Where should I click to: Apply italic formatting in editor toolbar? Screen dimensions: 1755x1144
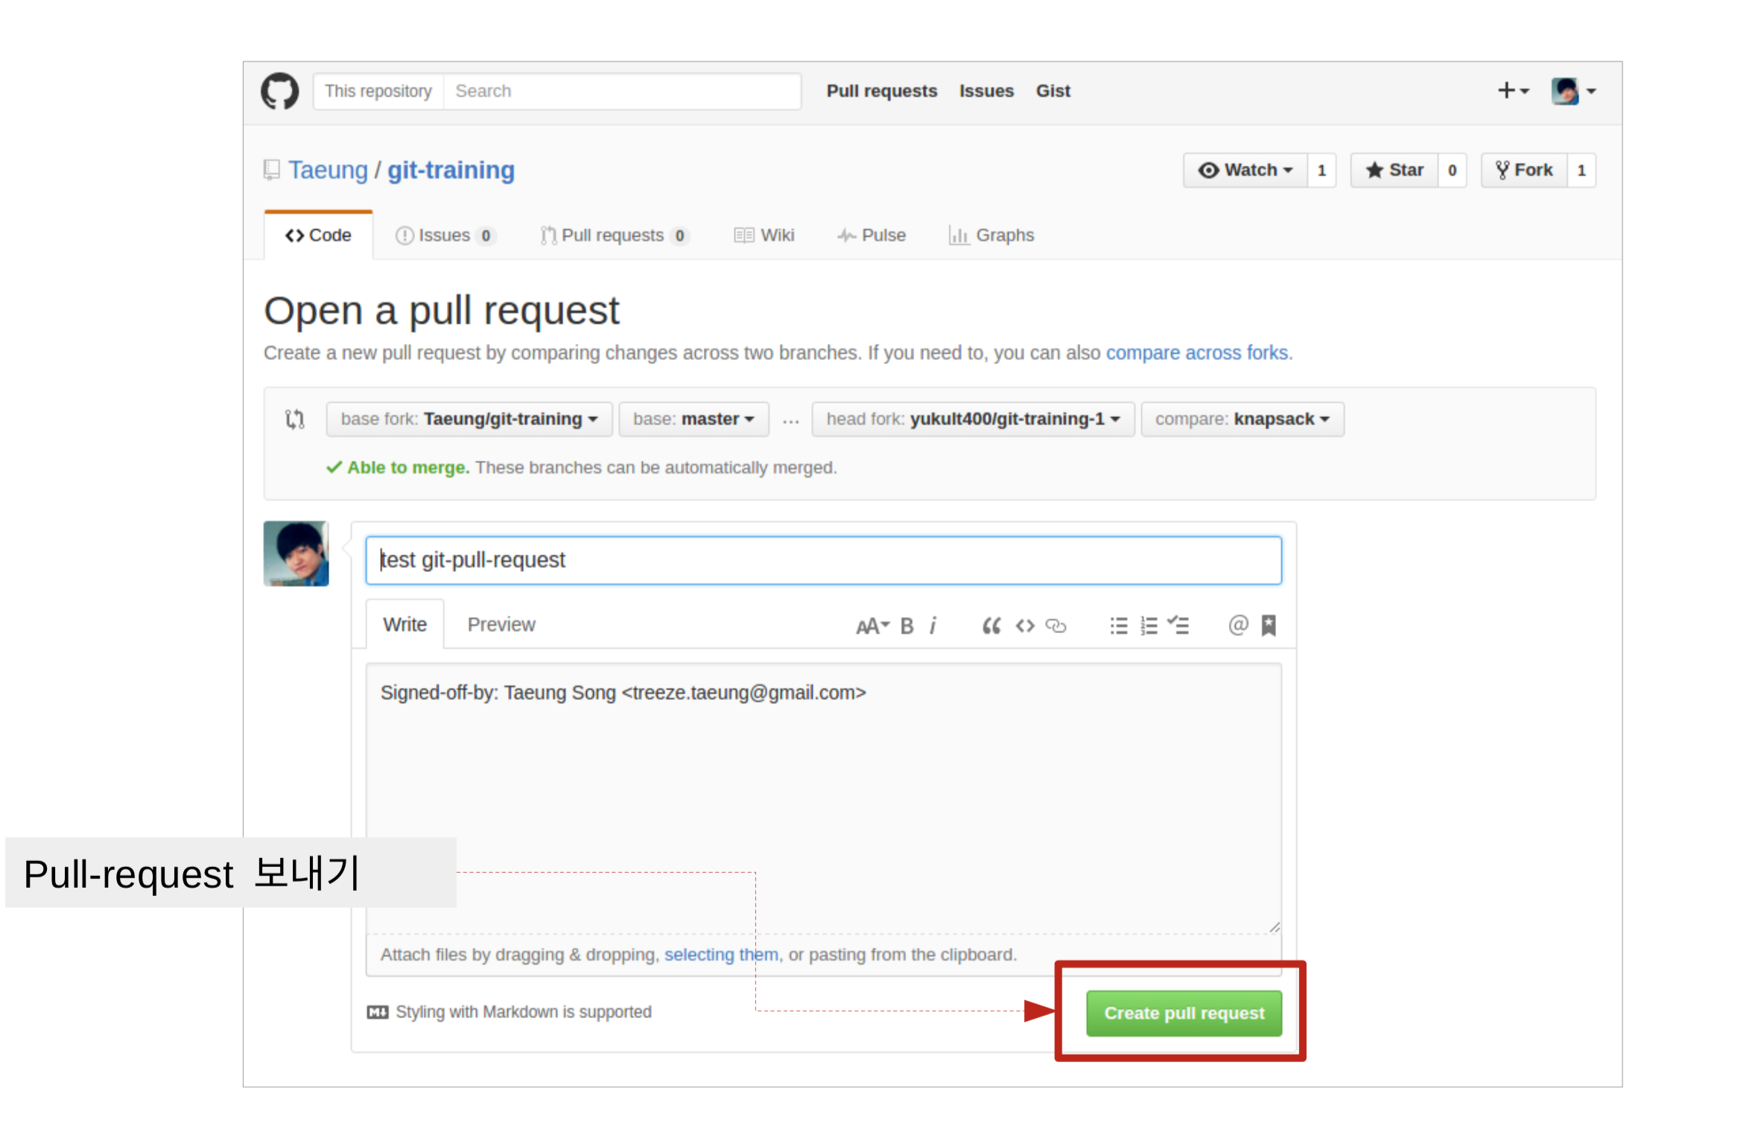(933, 626)
